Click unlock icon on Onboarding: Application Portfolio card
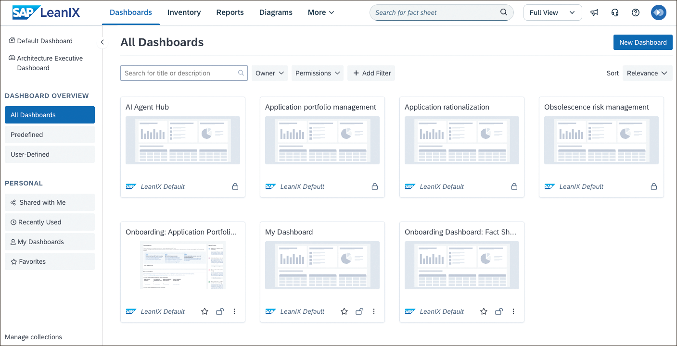 [x=219, y=311]
